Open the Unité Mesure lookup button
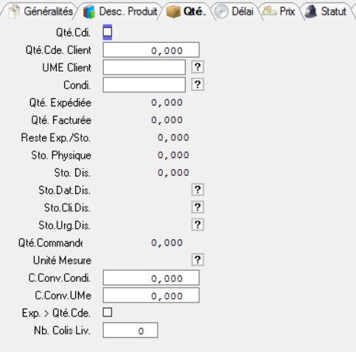 (x=198, y=260)
